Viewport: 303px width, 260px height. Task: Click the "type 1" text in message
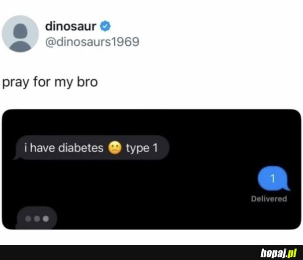142,148
